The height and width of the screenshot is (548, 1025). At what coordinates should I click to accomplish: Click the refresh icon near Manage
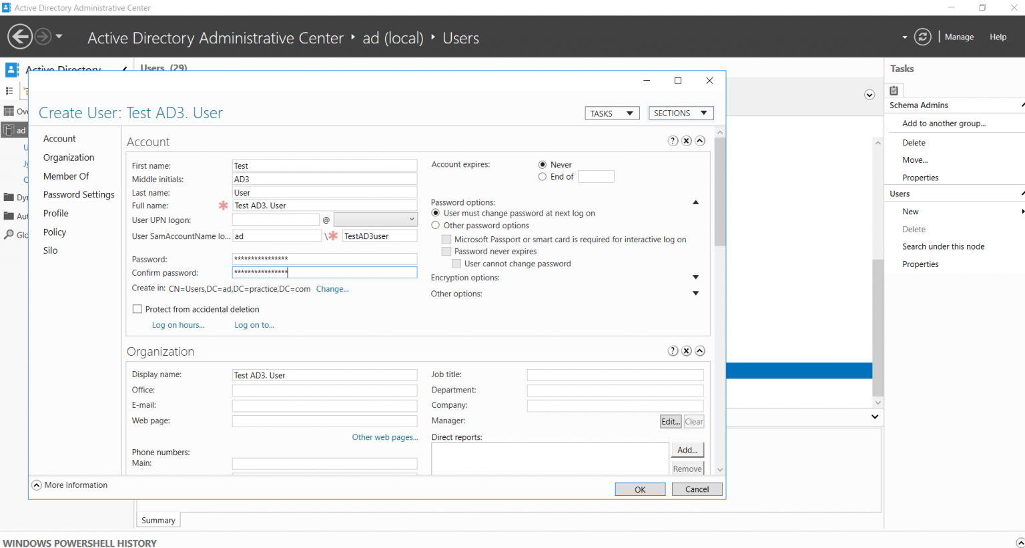tap(923, 37)
